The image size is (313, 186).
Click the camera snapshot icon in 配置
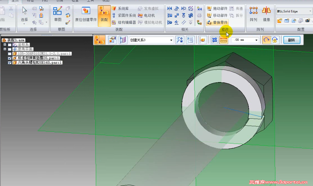point(307,21)
